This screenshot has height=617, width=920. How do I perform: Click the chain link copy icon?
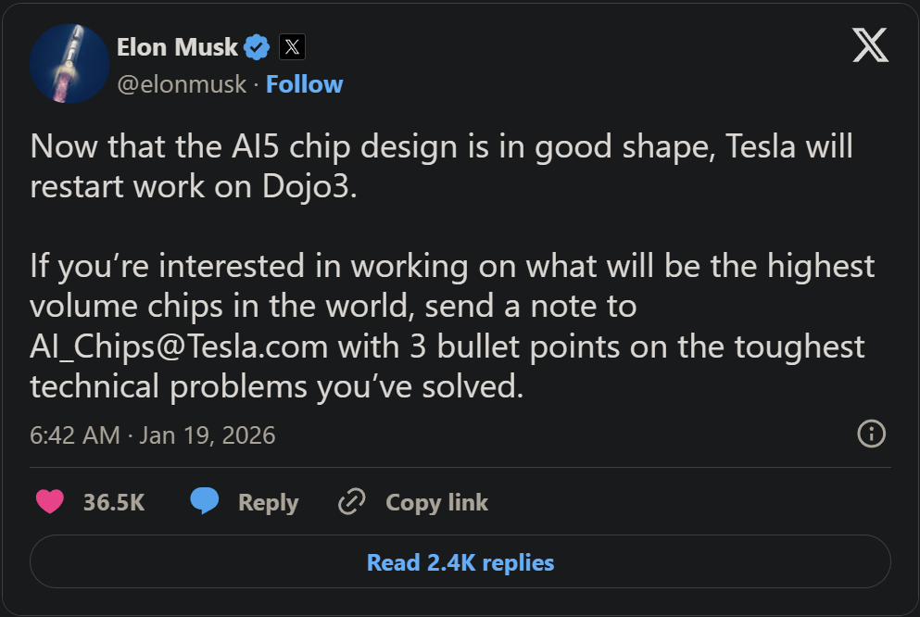[x=352, y=502]
